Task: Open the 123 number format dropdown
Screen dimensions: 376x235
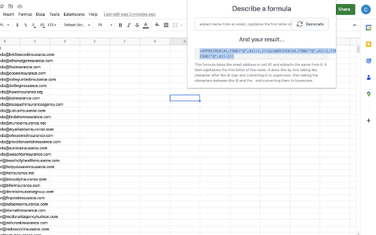Action: [52, 25]
